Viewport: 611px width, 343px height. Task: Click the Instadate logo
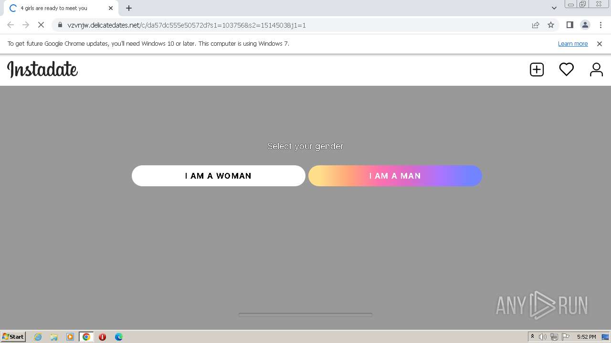42,70
